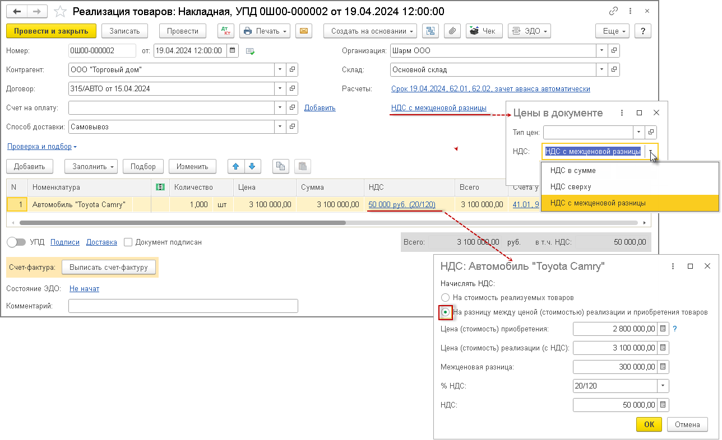Screen dimensions: 722x440
Task: Open the ЭДО menu
Action: (530, 31)
